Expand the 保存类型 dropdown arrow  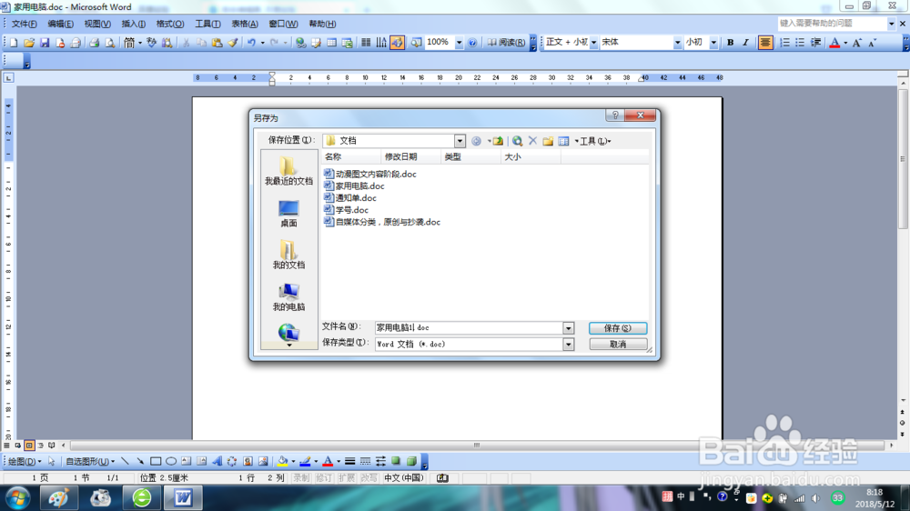[x=568, y=345]
